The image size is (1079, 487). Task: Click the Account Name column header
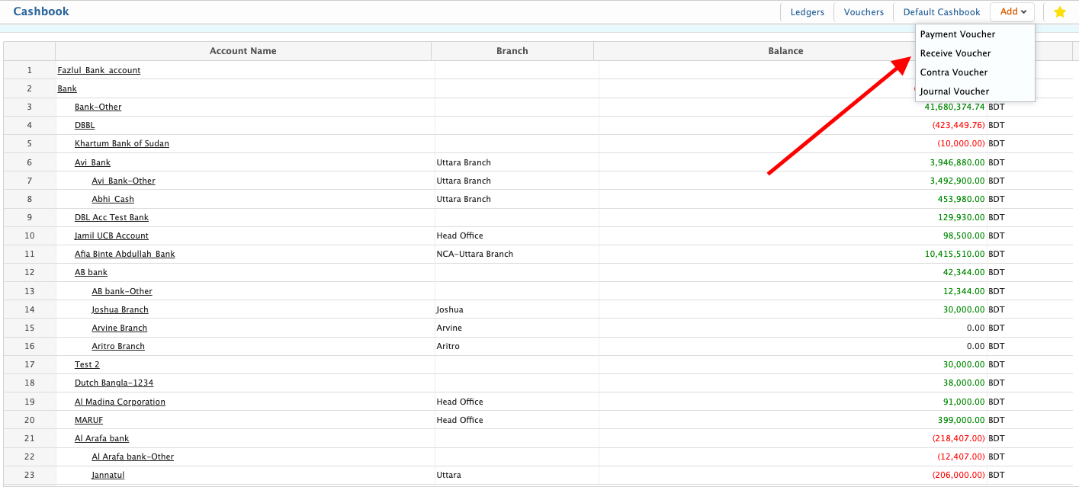point(242,51)
